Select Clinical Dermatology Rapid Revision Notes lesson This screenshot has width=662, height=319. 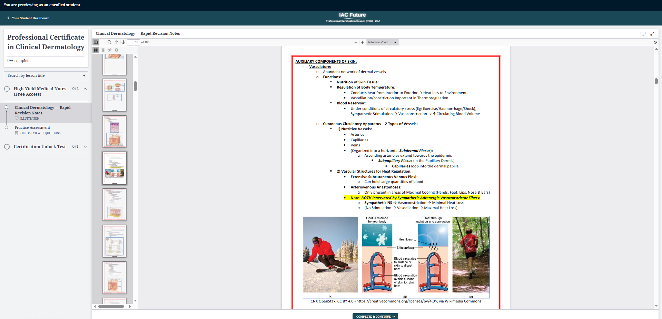(x=42, y=110)
